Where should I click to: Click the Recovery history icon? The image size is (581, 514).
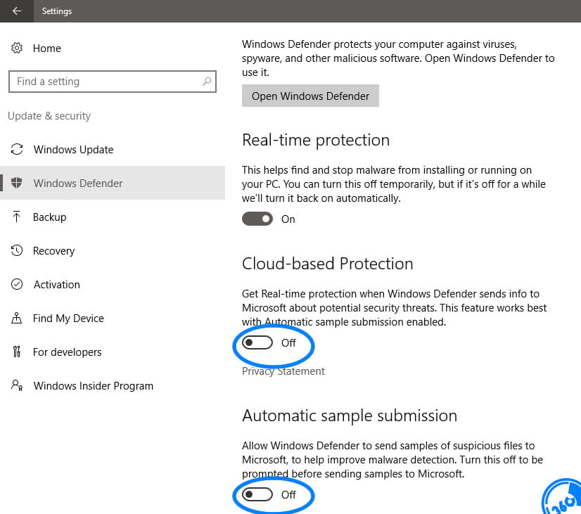[17, 250]
